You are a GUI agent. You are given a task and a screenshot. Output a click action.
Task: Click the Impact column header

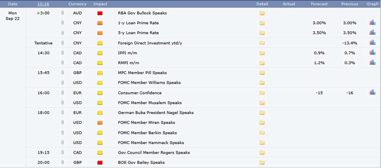pos(100,4)
